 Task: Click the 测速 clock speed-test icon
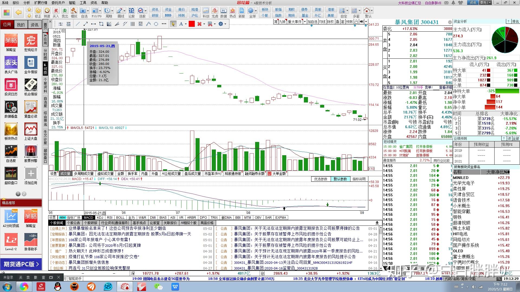pyautogui.click(x=47, y=12)
